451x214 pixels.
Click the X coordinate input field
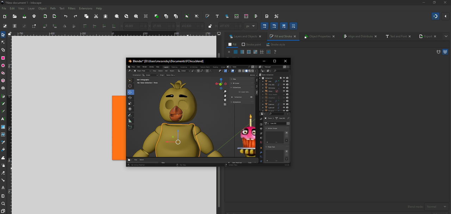(136, 26)
